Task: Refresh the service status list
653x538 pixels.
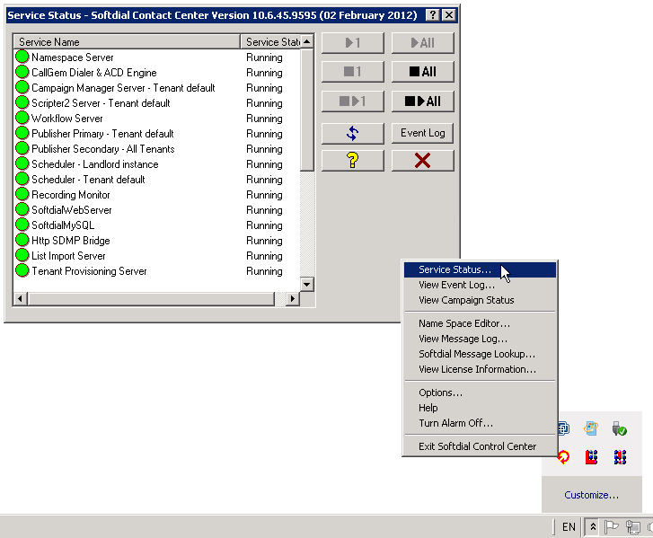Action: coord(352,133)
